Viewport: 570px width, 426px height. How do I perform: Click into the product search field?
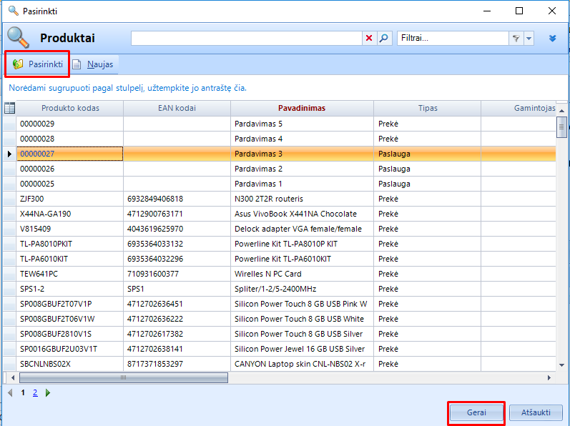(x=246, y=39)
